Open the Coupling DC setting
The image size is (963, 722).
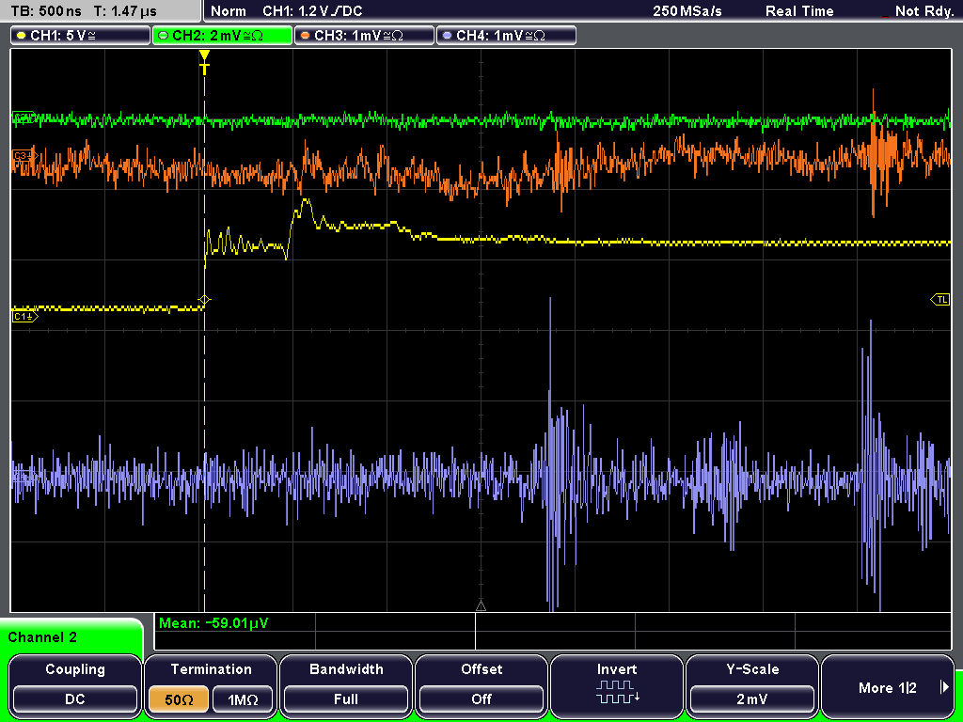75,684
